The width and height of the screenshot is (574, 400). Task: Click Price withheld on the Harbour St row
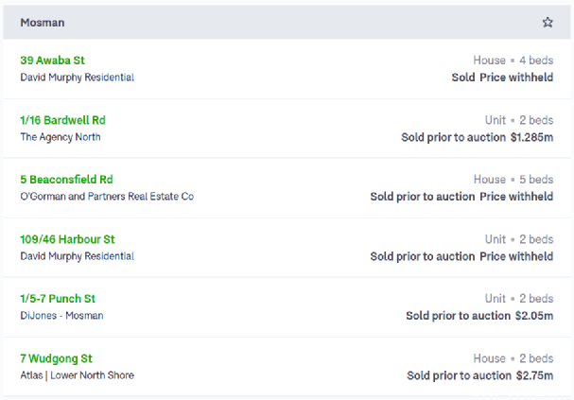point(516,256)
